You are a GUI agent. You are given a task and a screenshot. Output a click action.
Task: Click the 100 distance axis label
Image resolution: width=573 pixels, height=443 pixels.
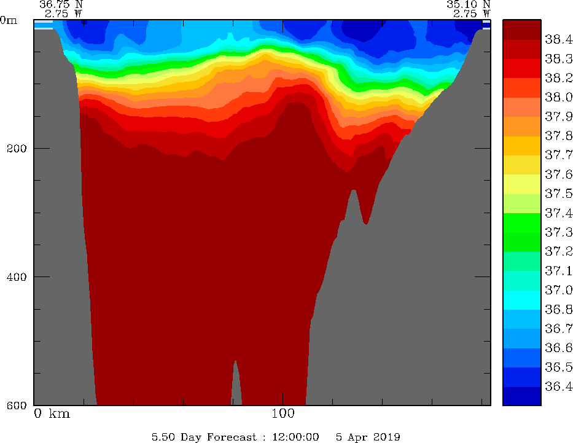(283, 414)
